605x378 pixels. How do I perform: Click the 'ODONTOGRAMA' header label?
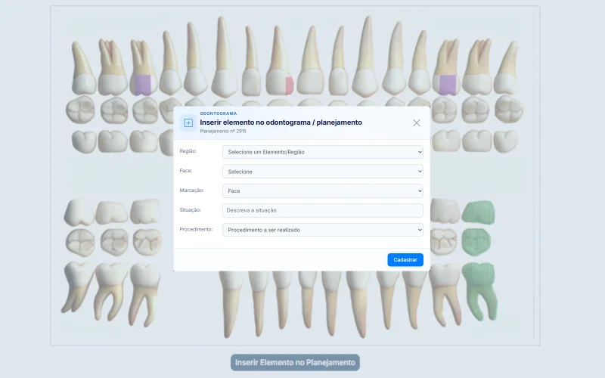click(219, 113)
